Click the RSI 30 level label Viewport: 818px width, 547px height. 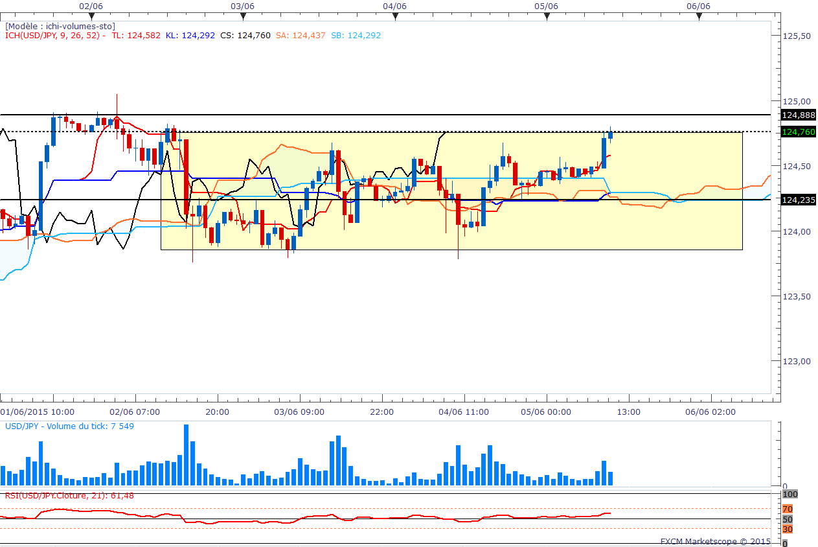click(788, 529)
